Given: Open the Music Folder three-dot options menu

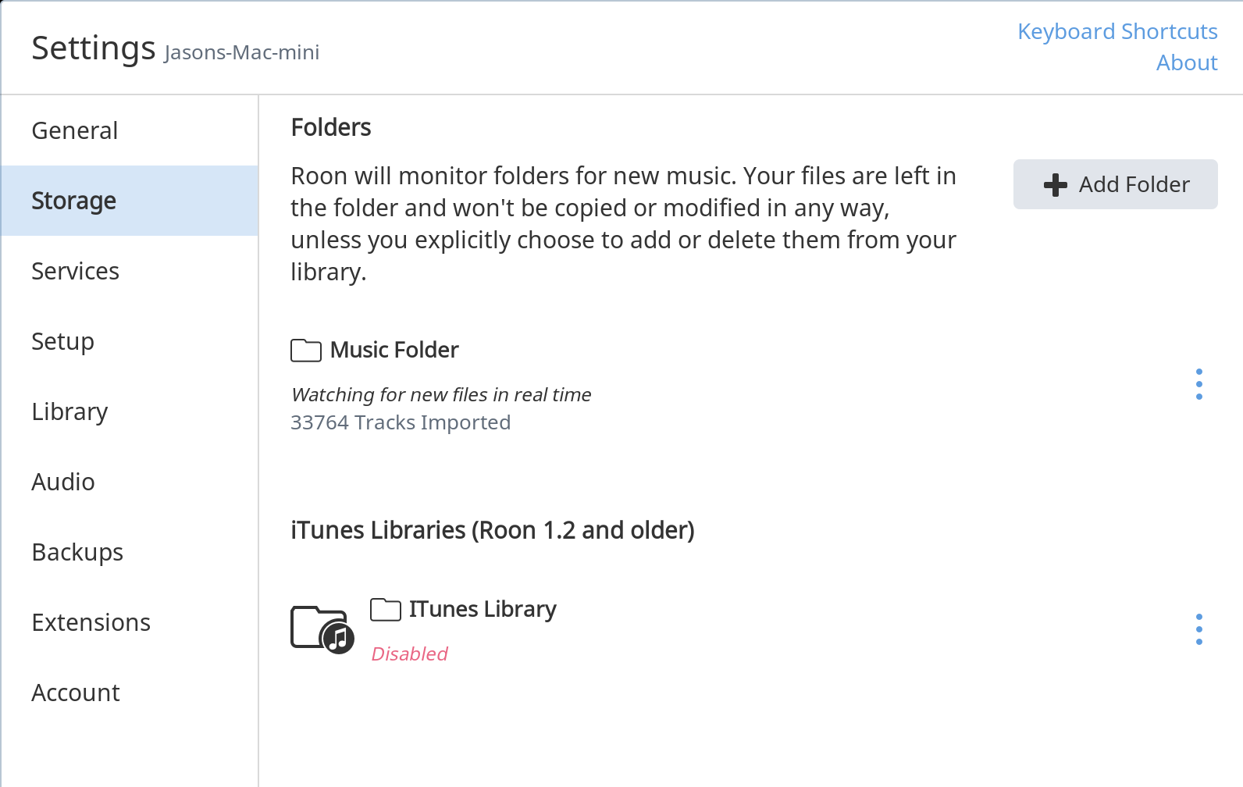Looking at the screenshot, I should point(1199,384).
